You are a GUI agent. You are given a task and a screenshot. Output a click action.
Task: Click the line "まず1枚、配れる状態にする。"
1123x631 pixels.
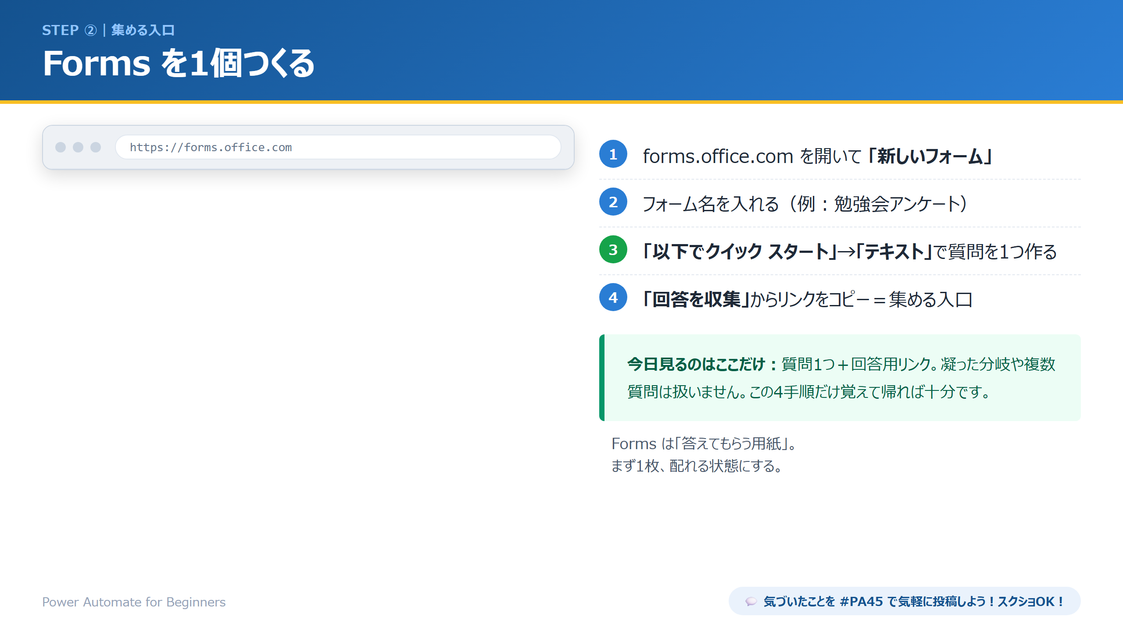tap(697, 466)
